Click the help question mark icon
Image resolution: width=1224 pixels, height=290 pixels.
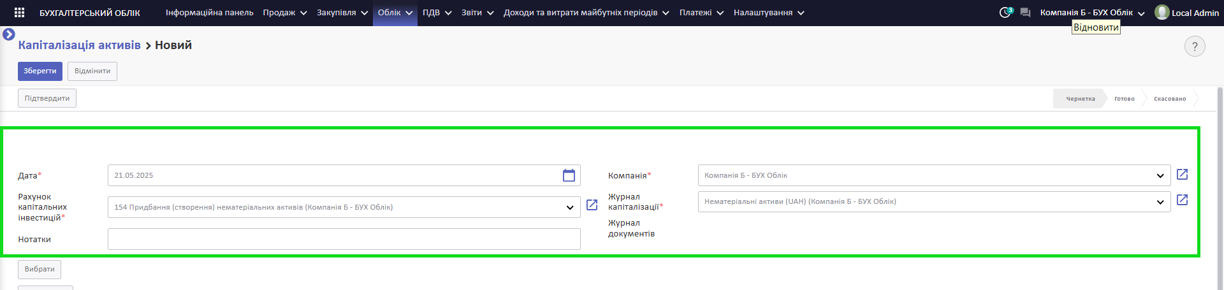(1195, 47)
